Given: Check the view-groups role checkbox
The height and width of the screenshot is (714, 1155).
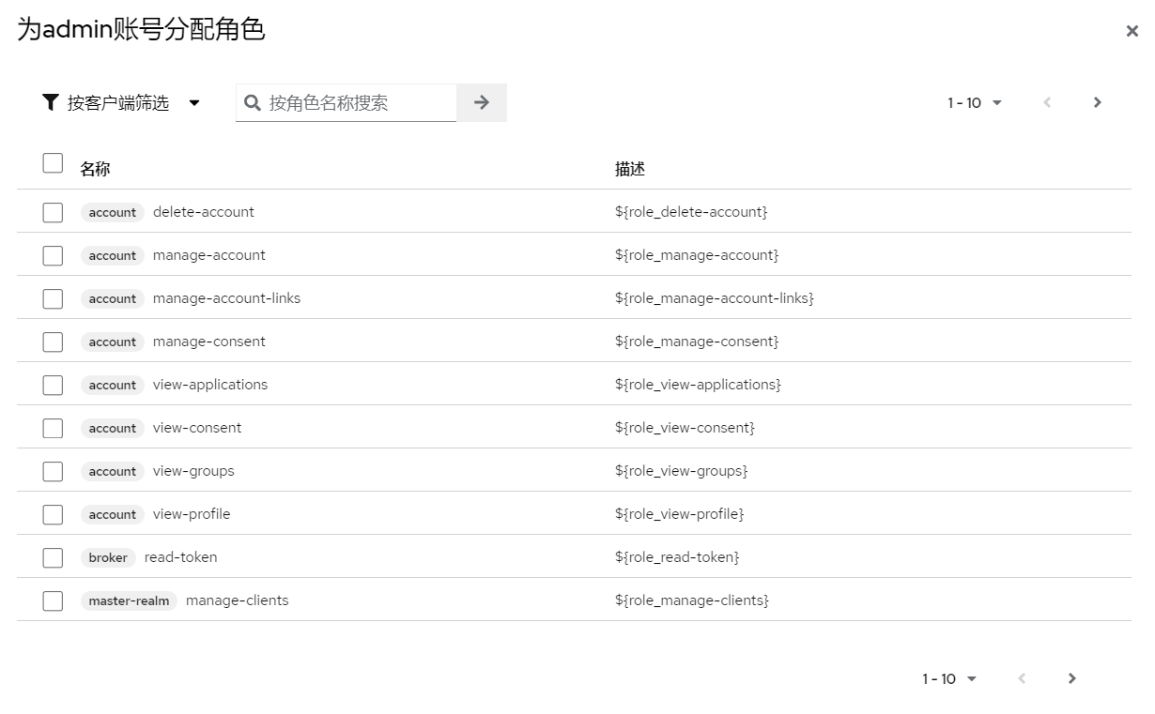Looking at the screenshot, I should (53, 471).
